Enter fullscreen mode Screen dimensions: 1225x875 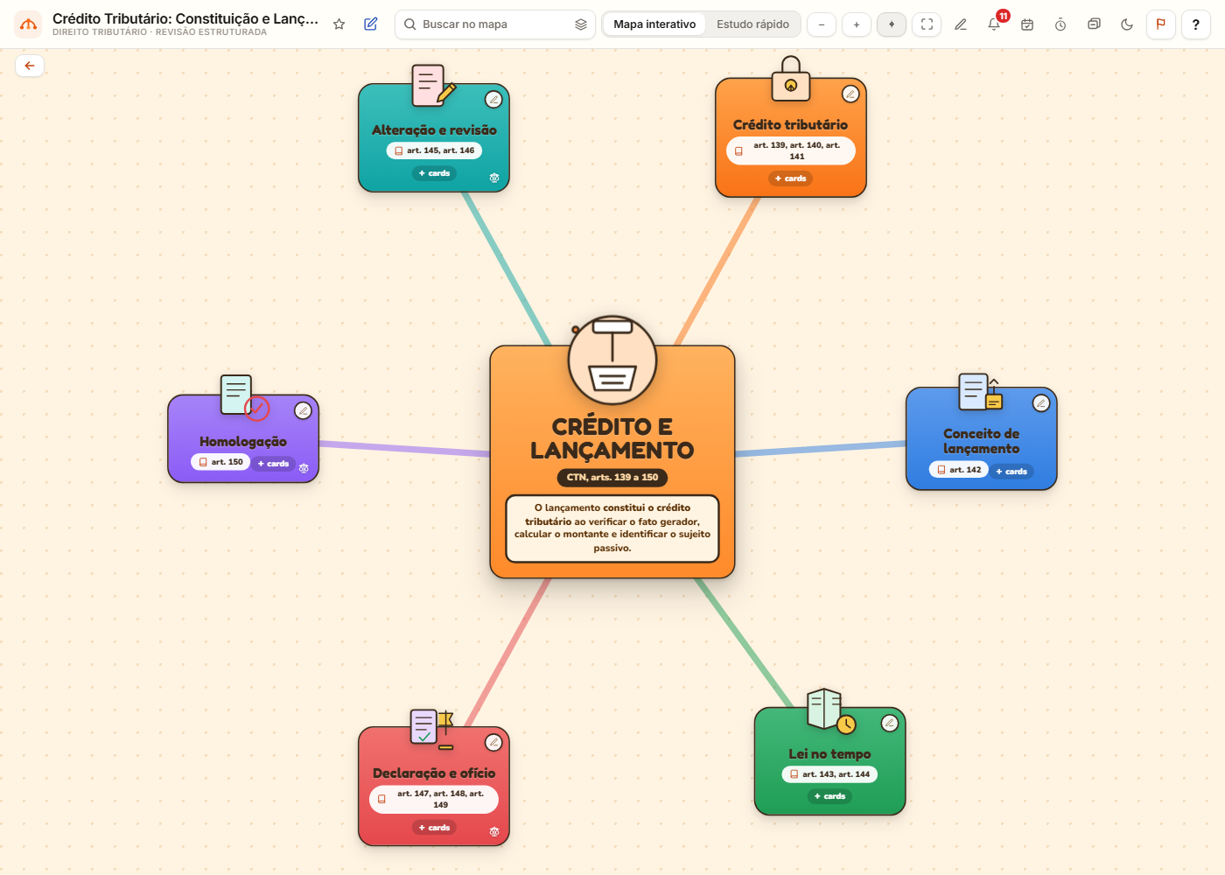927,24
